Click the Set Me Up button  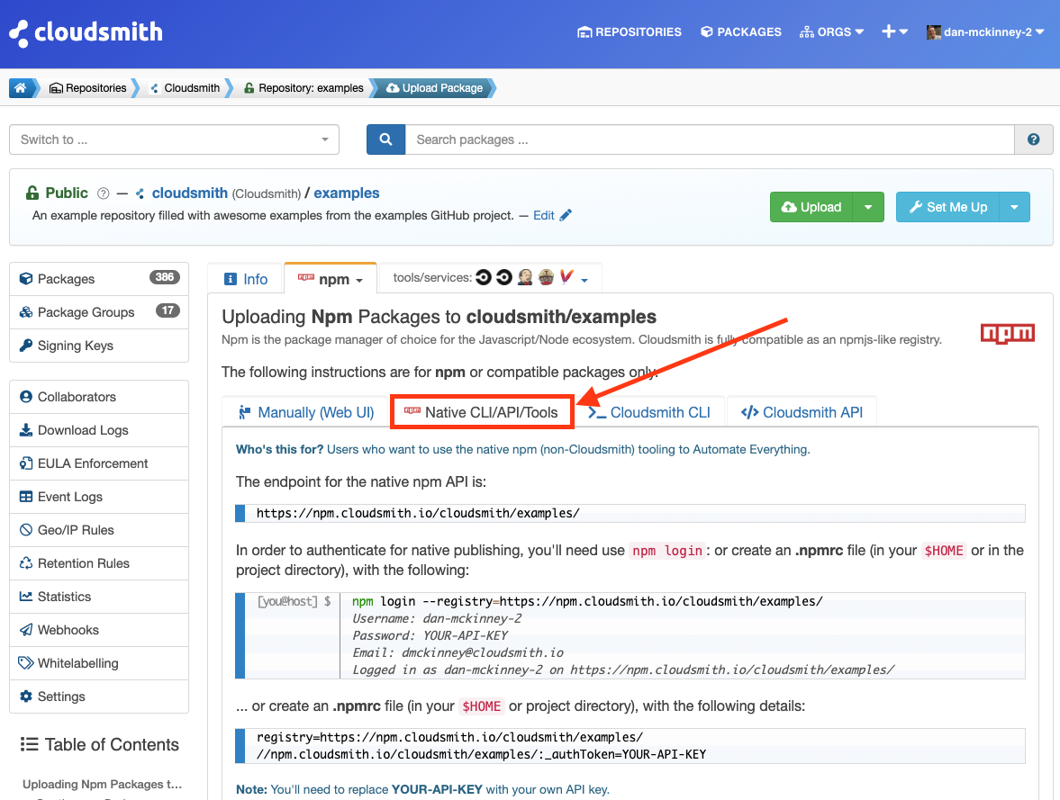pyautogui.click(x=947, y=207)
